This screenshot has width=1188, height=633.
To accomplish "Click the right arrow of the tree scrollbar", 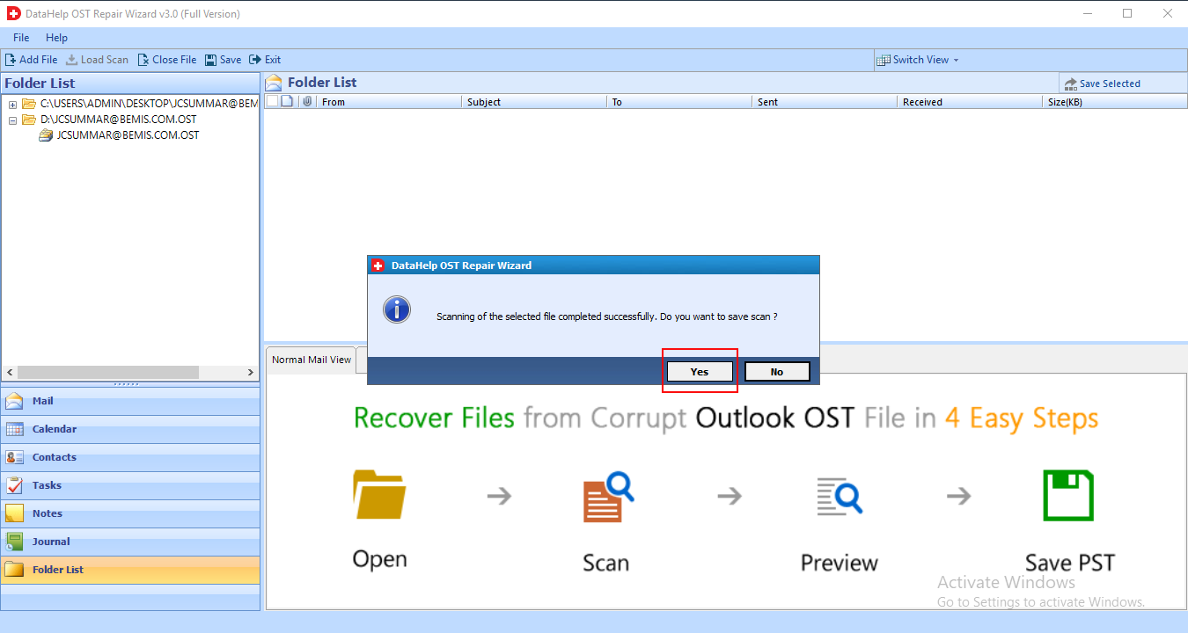I will click(251, 373).
